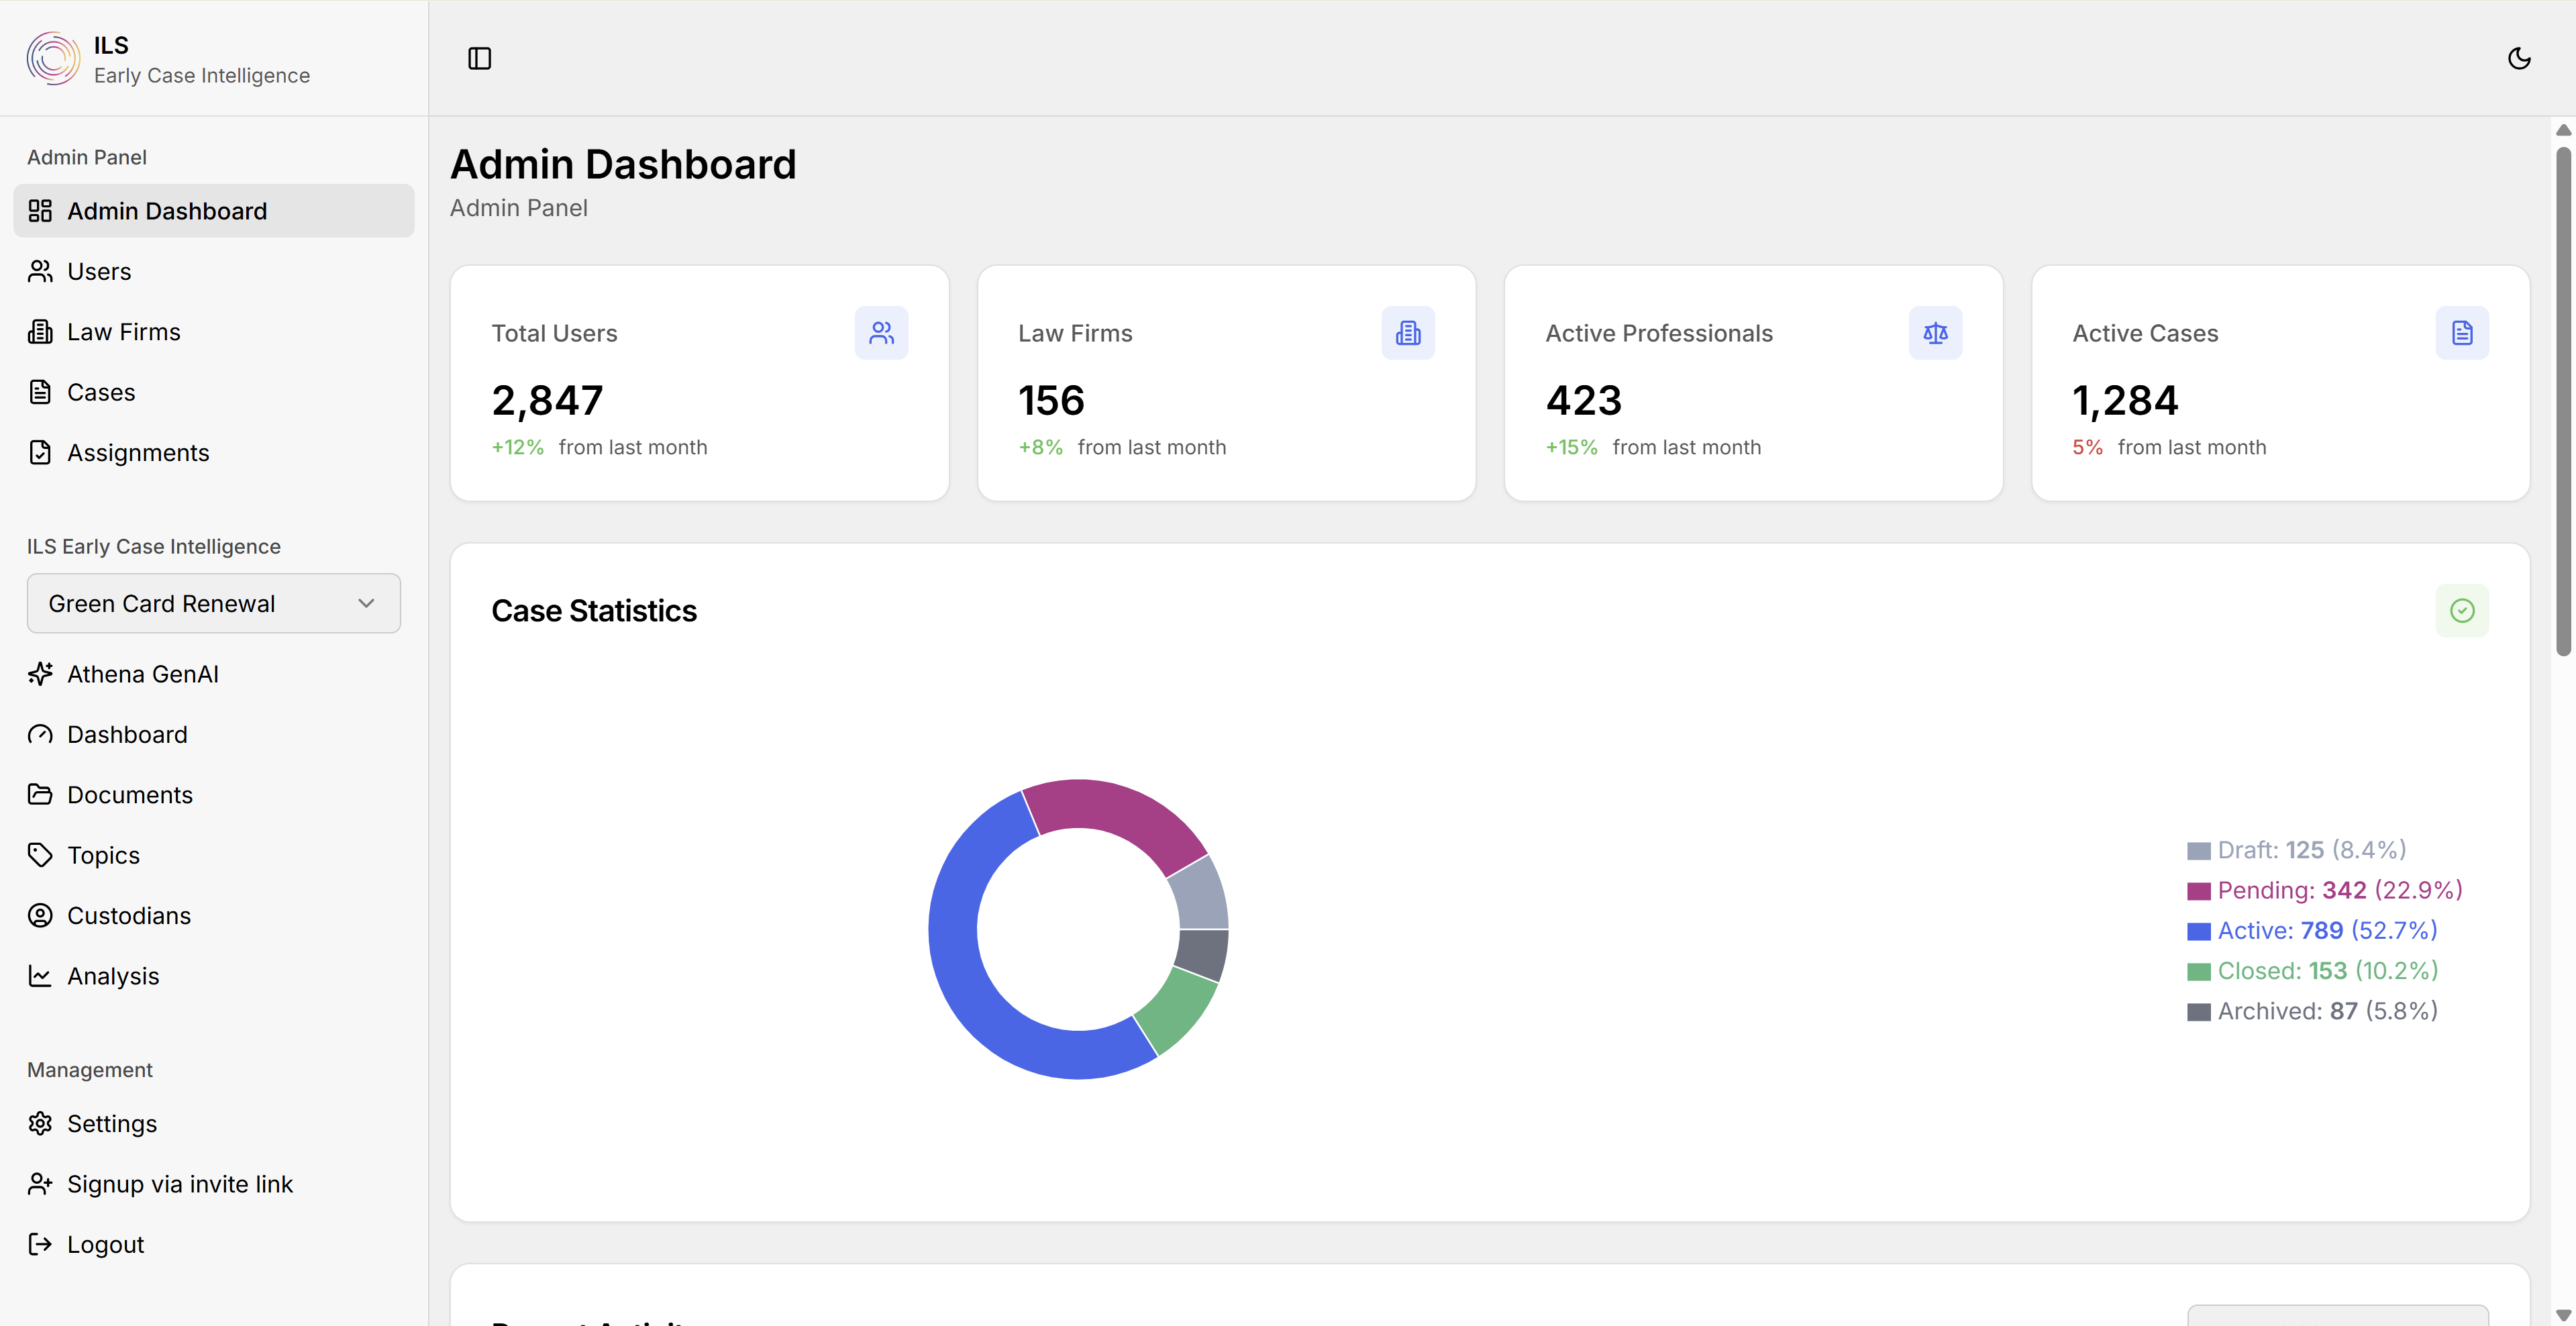The height and width of the screenshot is (1326, 2576).
Task: Log out using Logout link
Action: coord(214,1245)
